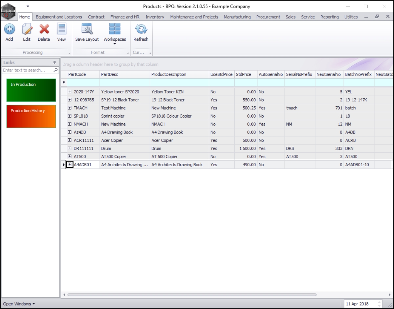Click the Links search text field
This screenshot has width=394, height=309.
tap(28, 70)
